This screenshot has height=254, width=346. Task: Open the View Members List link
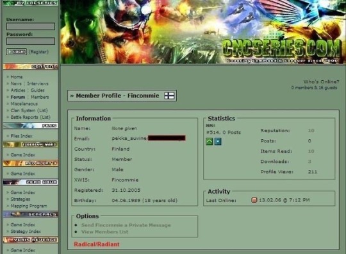pyautogui.click(x=104, y=232)
